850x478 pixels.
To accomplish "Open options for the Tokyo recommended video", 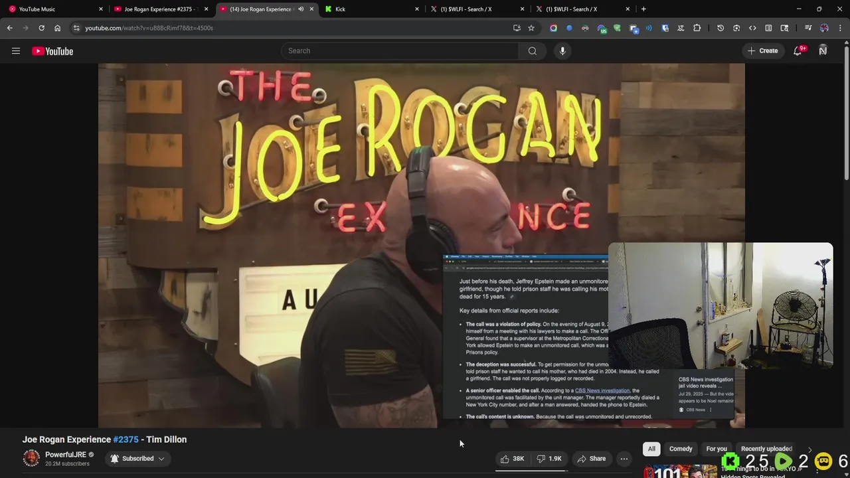I will 817,472.
